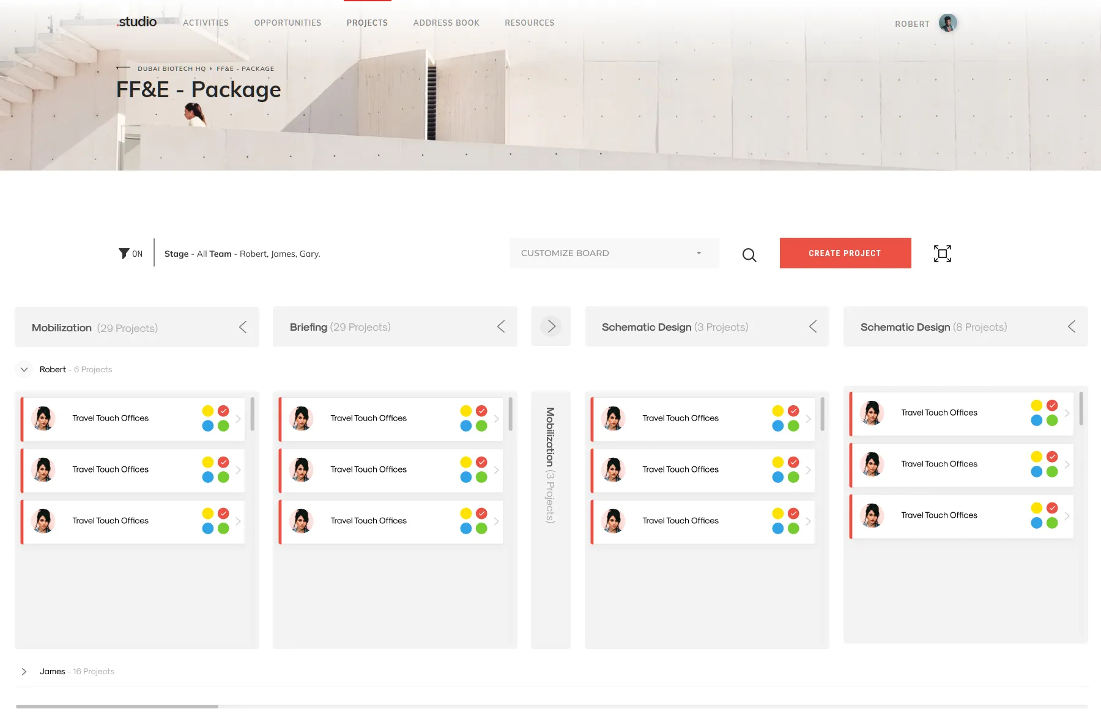The width and height of the screenshot is (1101, 717).
Task: Activate the fullscreen expand icon
Action: pyautogui.click(x=942, y=253)
